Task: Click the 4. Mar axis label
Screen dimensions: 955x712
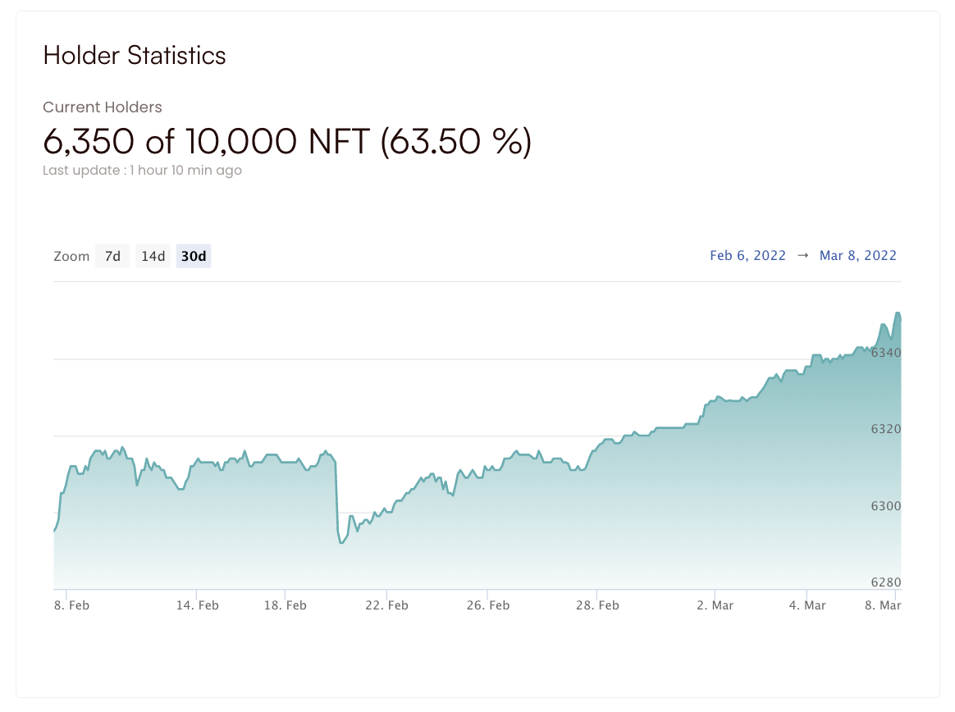Action: pos(806,605)
